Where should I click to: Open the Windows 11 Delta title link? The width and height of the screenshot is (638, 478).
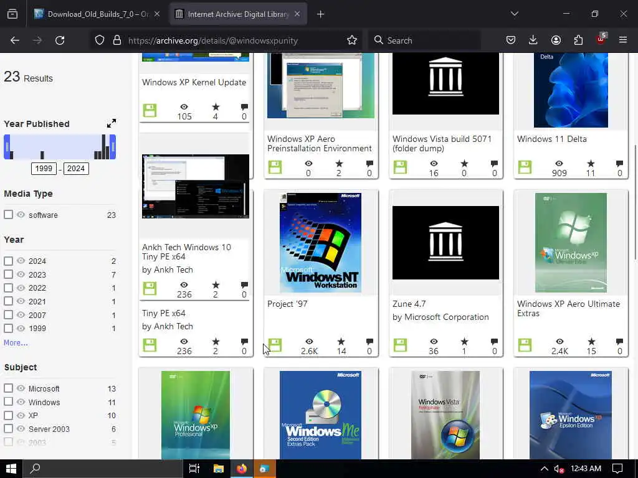click(x=552, y=139)
